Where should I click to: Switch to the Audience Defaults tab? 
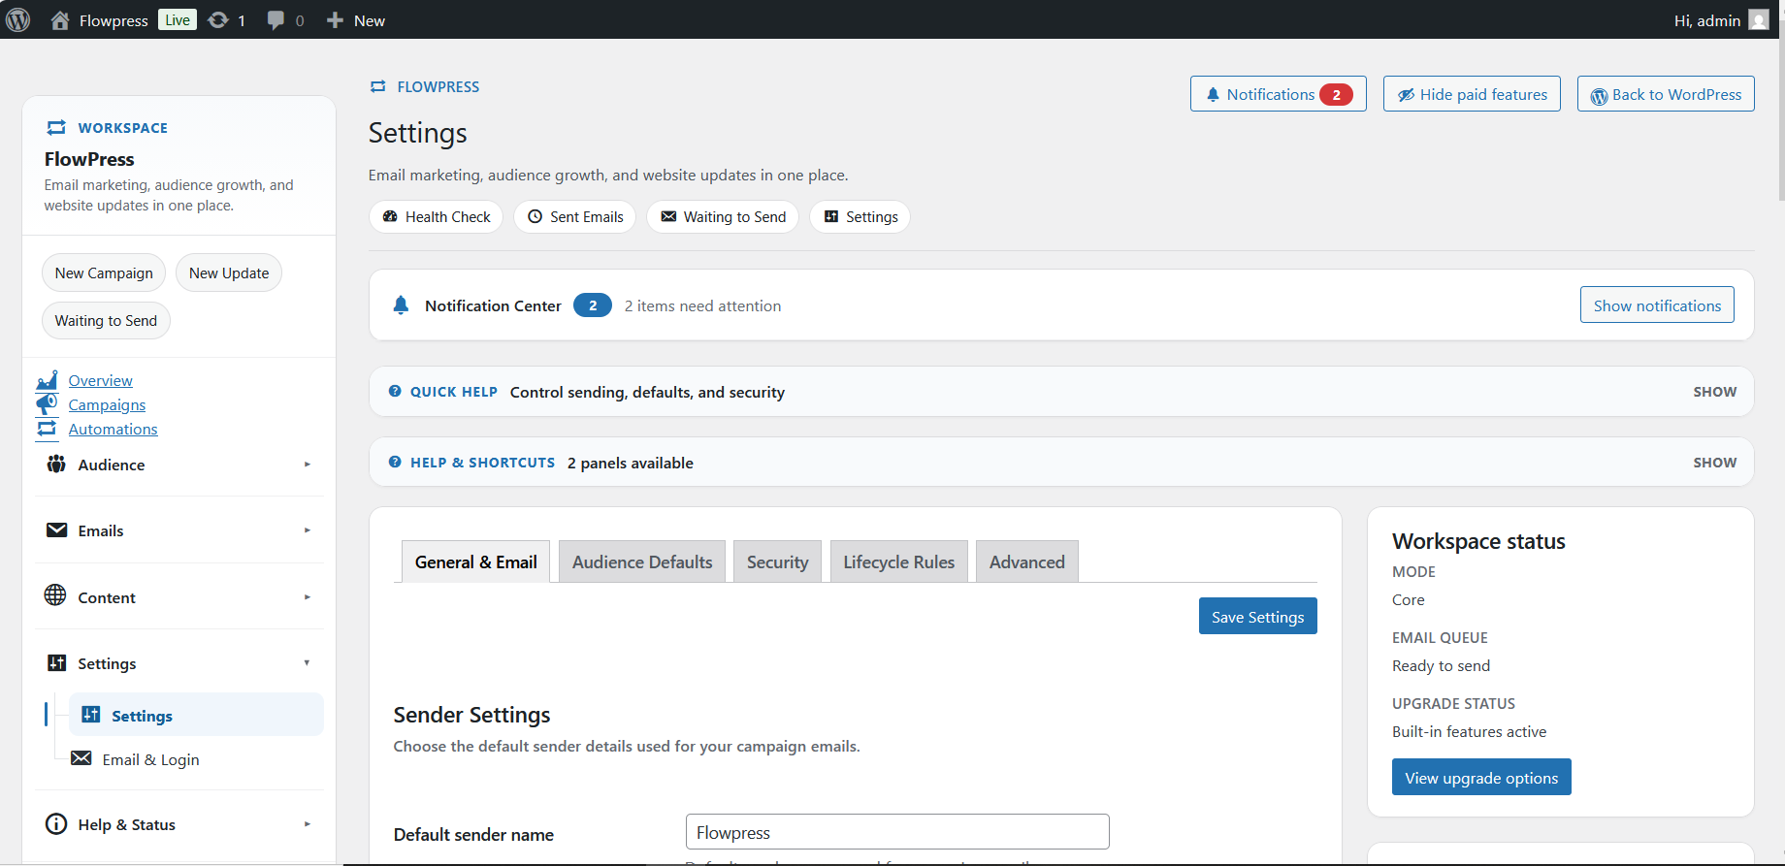click(x=642, y=561)
